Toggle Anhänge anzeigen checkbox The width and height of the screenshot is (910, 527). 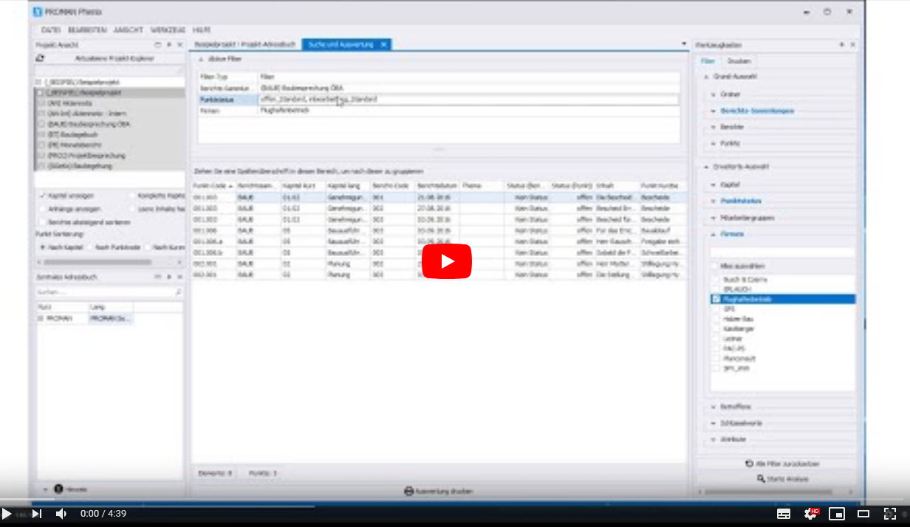[x=41, y=209]
